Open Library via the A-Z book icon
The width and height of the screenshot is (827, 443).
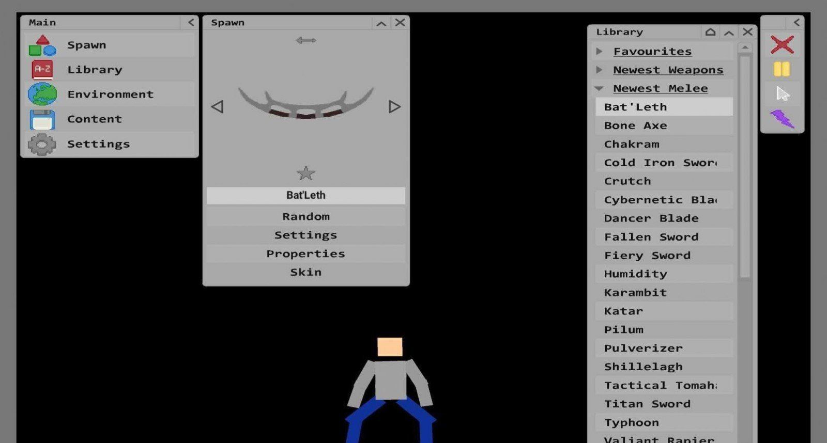point(42,70)
